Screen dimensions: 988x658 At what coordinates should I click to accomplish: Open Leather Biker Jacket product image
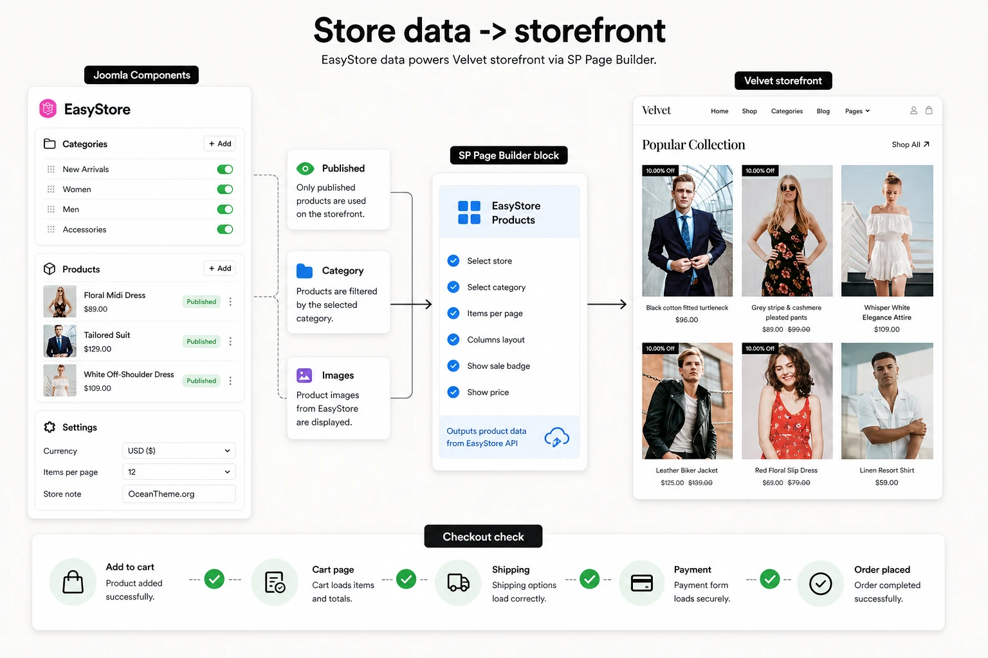[687, 401]
